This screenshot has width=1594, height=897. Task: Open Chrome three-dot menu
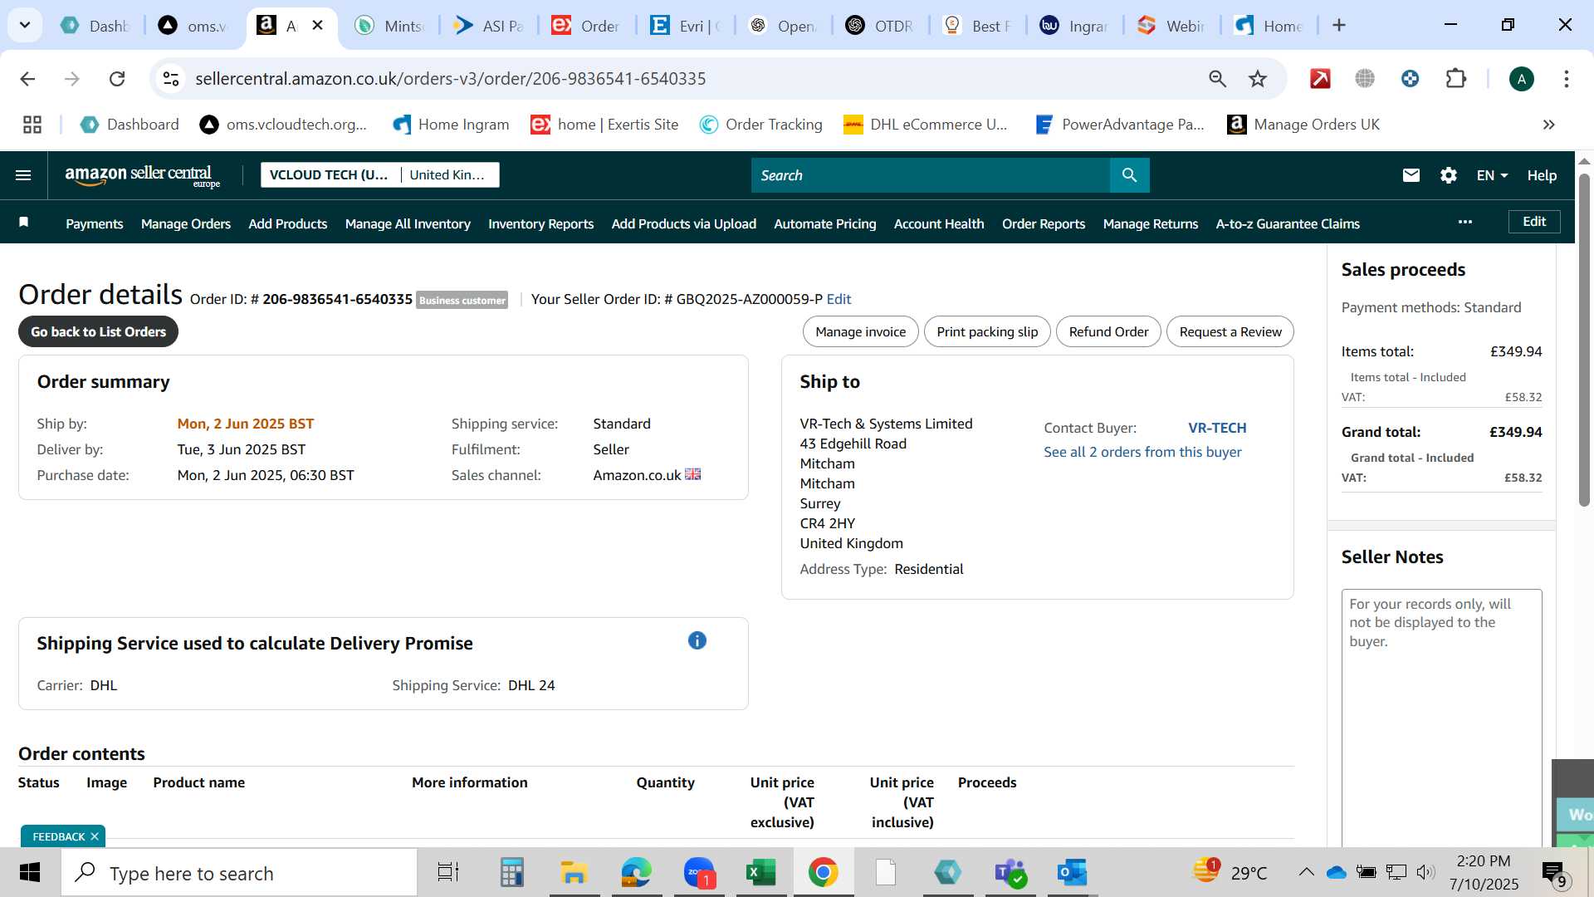pos(1566,79)
